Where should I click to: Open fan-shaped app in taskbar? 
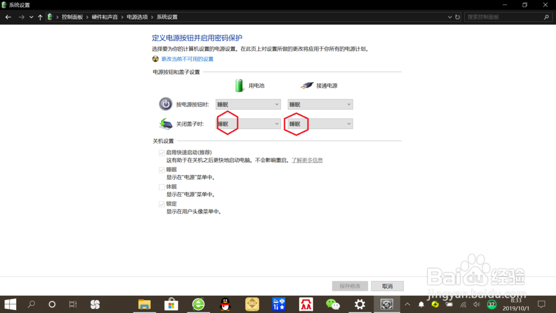tap(95, 304)
